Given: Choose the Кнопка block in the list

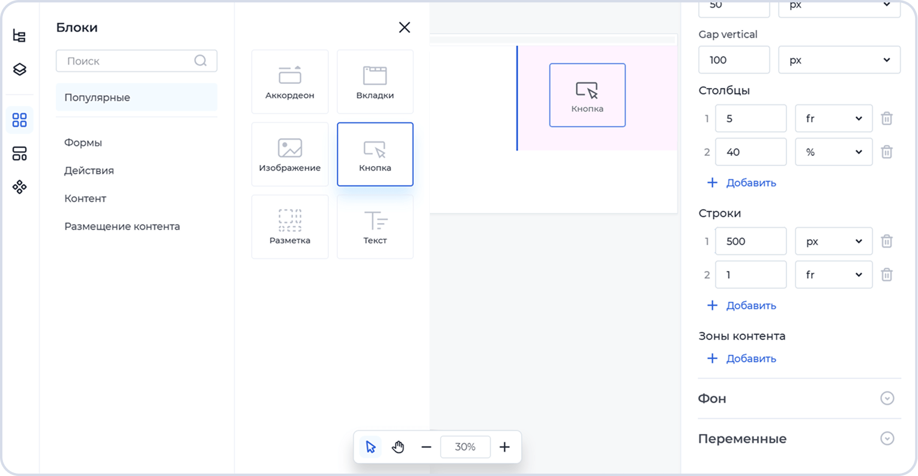Looking at the screenshot, I should (375, 154).
